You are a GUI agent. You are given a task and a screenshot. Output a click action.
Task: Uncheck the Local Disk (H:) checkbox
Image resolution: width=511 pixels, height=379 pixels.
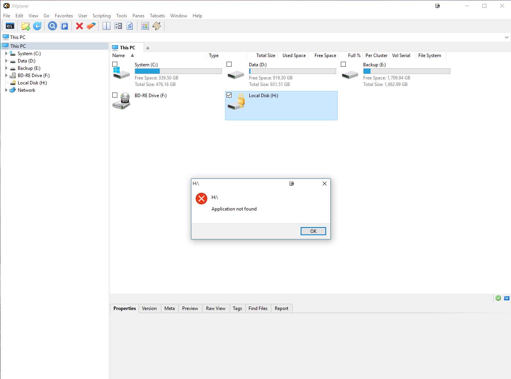point(229,95)
